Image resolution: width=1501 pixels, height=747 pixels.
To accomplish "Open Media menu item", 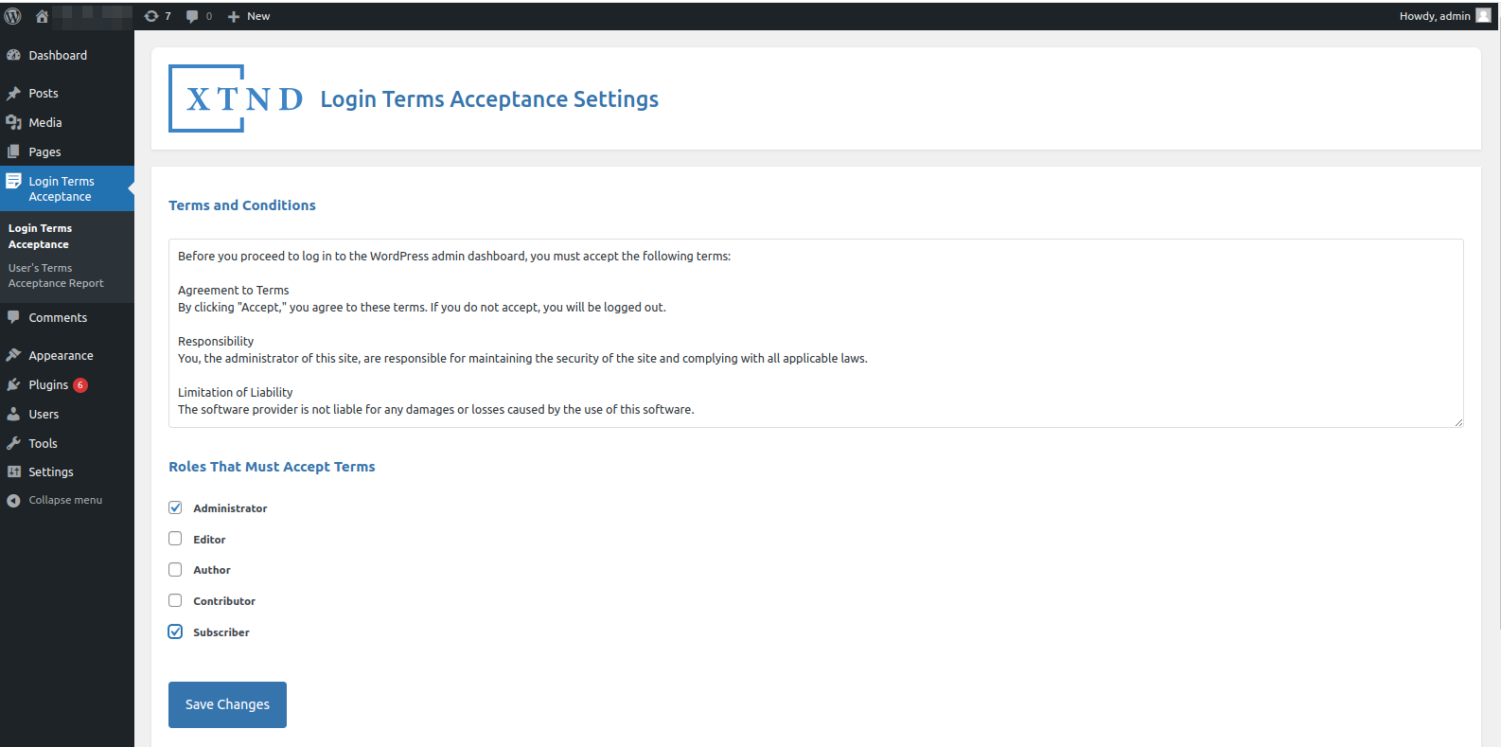I will pos(67,122).
